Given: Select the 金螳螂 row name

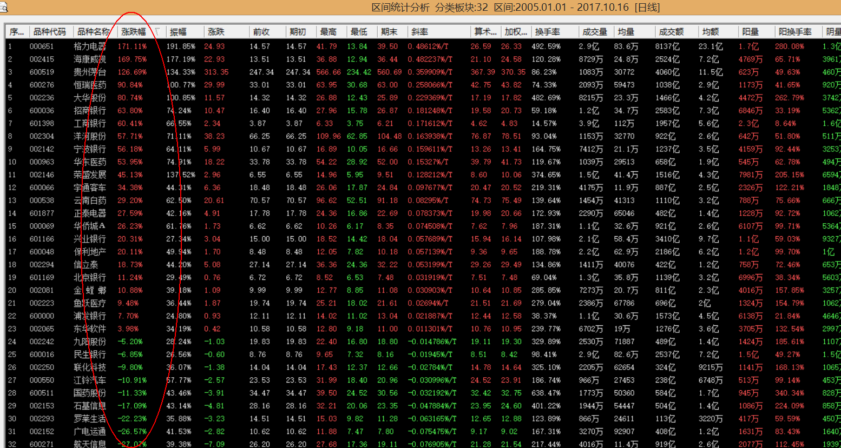Looking at the screenshot, I should coord(90,290).
